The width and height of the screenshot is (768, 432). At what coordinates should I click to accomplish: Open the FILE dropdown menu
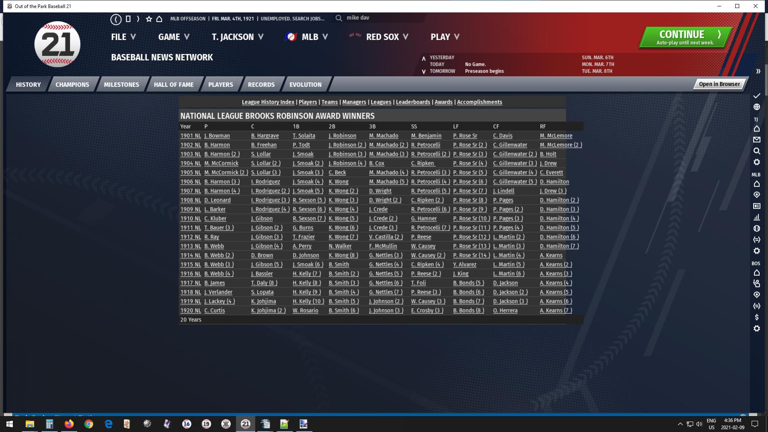(x=123, y=37)
